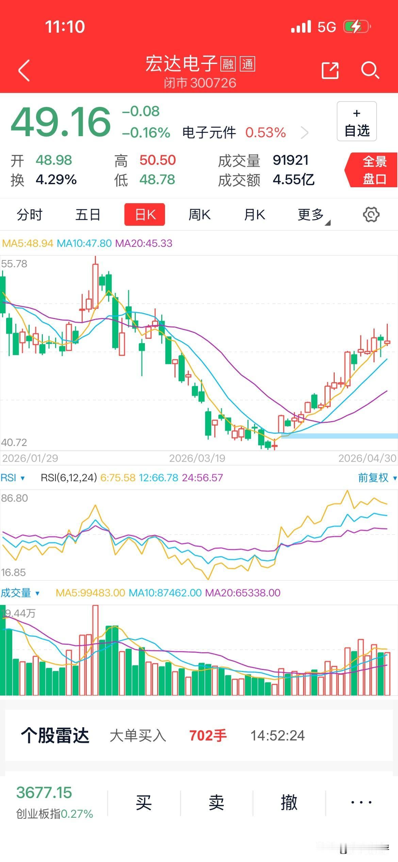Tap the 撤 cancel order button
The width and height of the screenshot is (398, 862).
(x=289, y=803)
